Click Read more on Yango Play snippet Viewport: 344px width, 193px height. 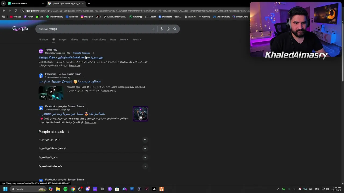(x=74, y=66)
